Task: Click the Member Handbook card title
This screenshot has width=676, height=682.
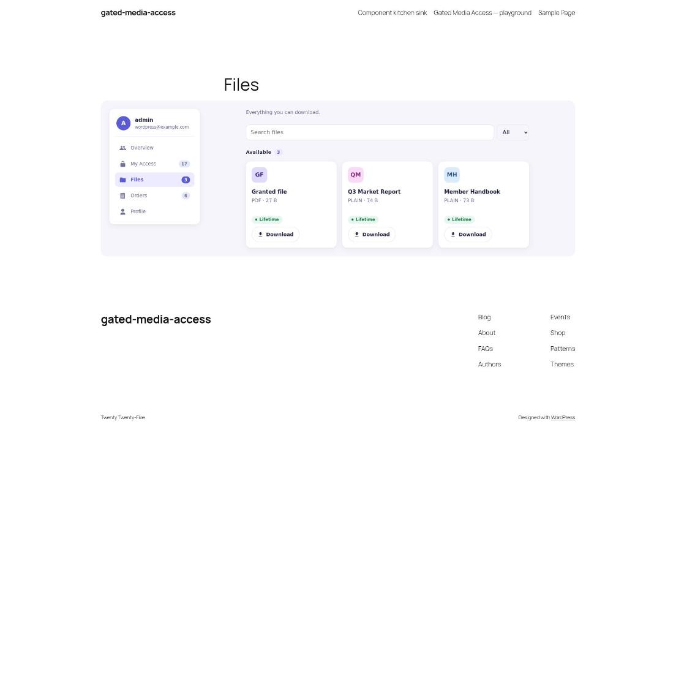Action: [x=471, y=192]
